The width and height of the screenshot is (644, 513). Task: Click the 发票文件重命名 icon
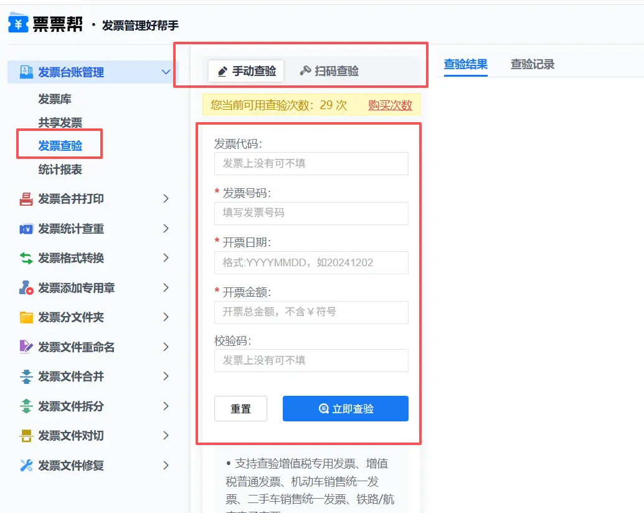point(26,347)
